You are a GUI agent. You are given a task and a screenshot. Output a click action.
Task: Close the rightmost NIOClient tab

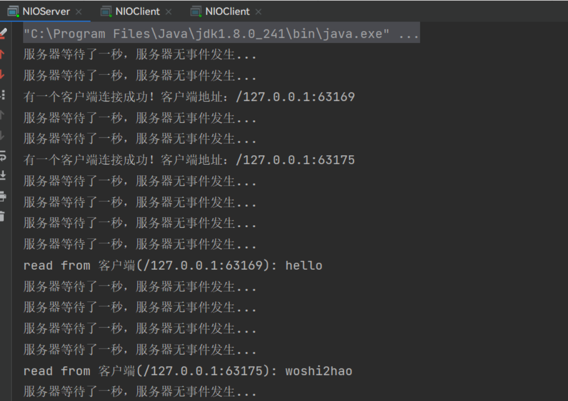[x=258, y=12]
